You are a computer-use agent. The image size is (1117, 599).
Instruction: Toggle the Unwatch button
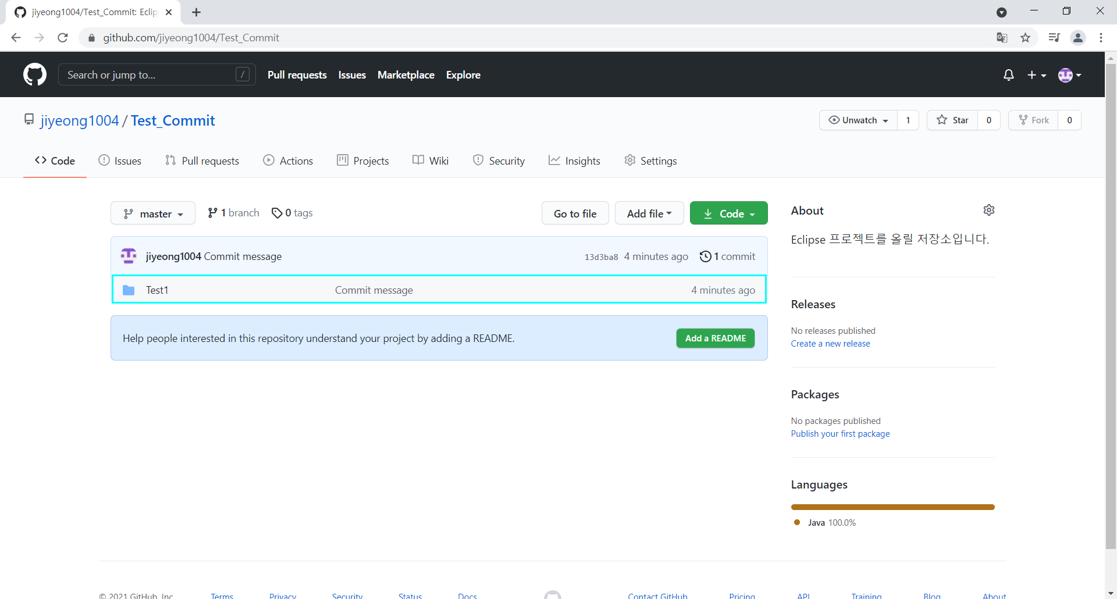click(859, 120)
